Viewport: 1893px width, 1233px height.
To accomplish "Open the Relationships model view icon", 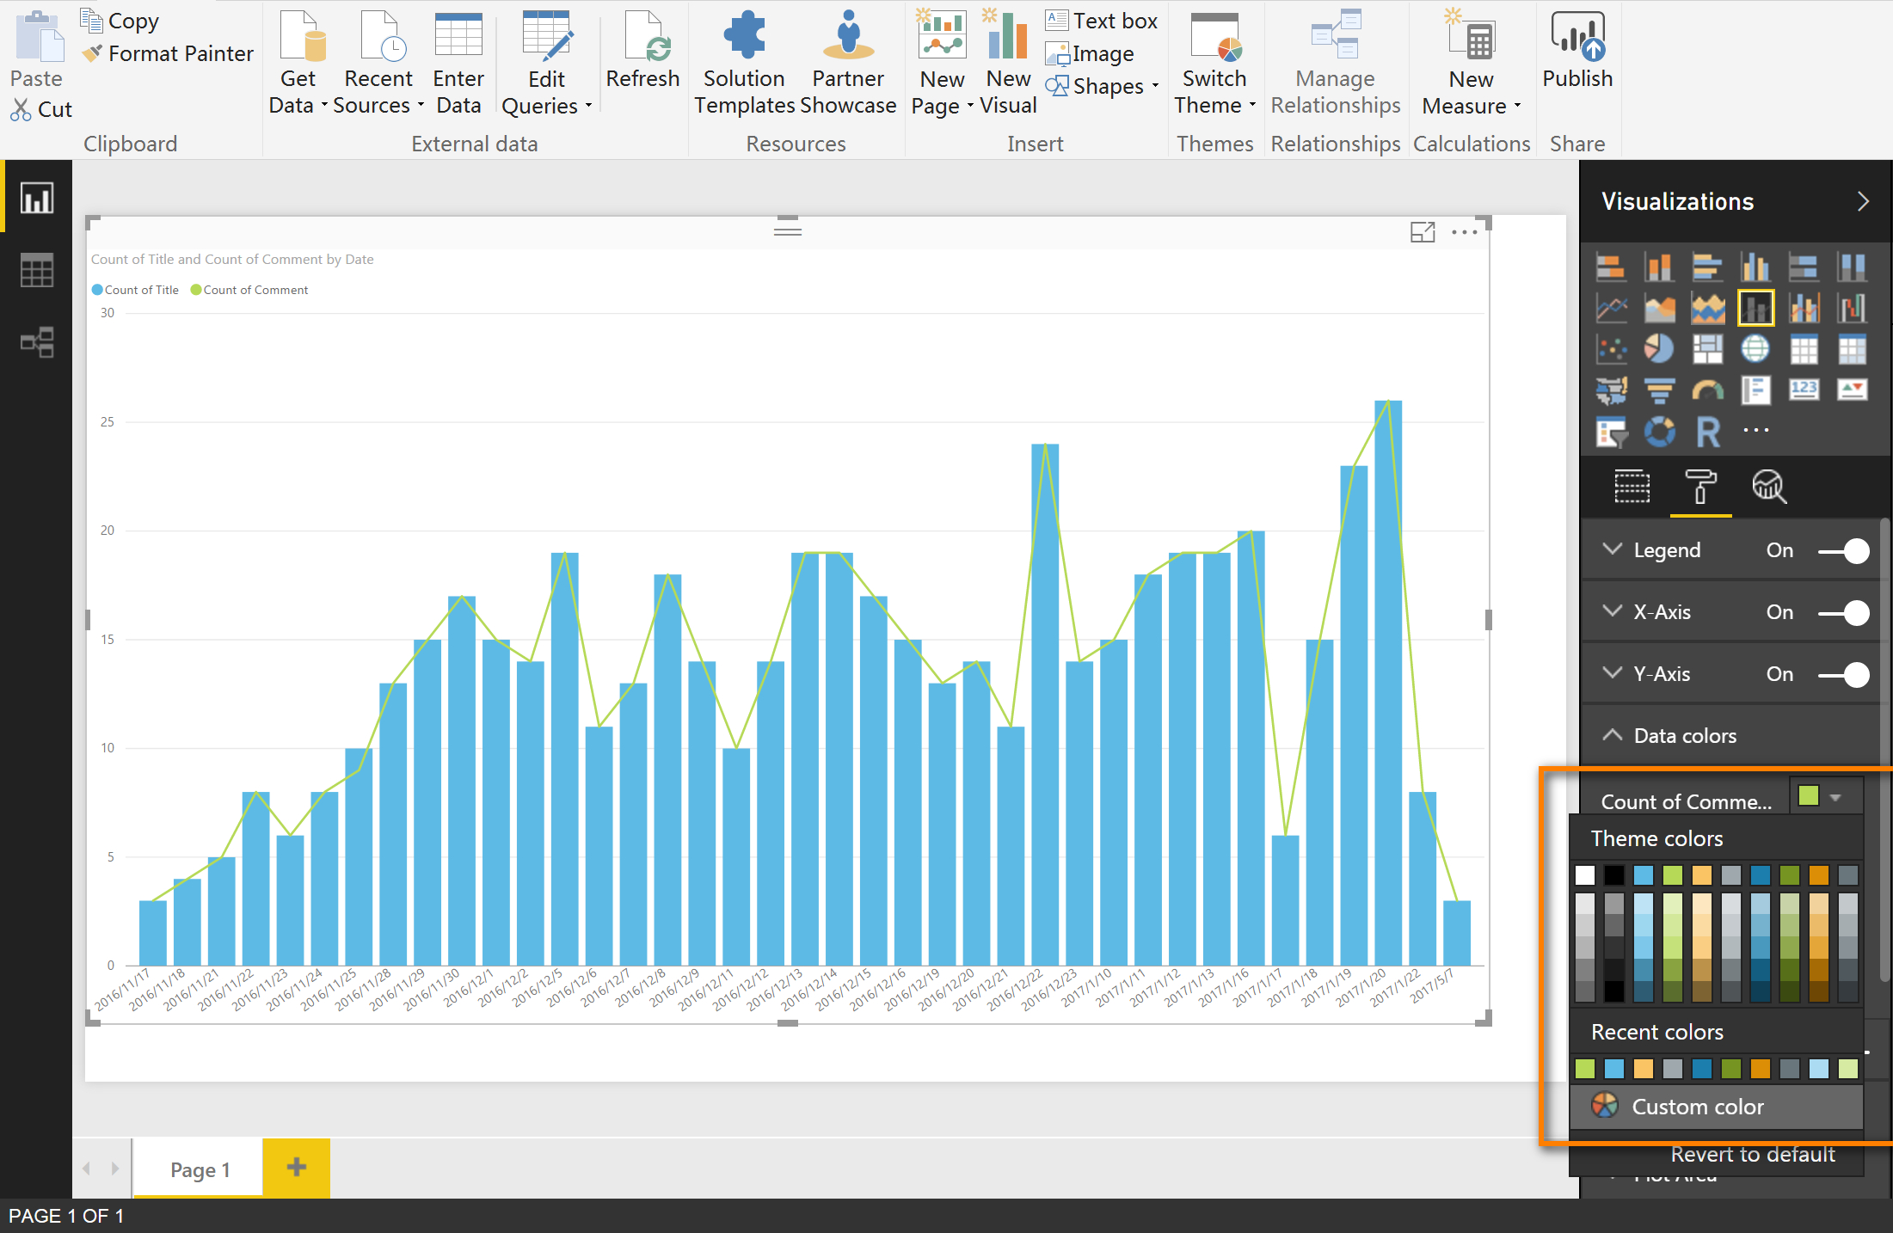I will pyautogui.click(x=37, y=342).
